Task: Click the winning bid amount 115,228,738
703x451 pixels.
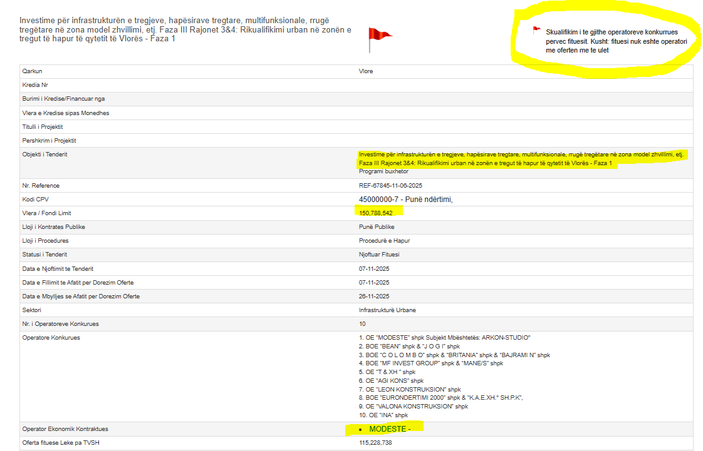Action: [376, 443]
